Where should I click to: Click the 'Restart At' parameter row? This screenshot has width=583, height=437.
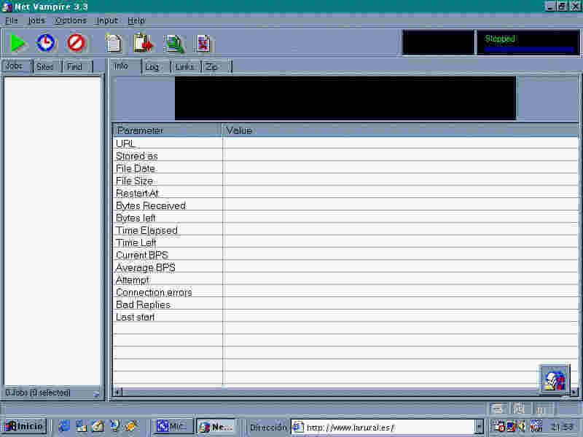point(345,193)
